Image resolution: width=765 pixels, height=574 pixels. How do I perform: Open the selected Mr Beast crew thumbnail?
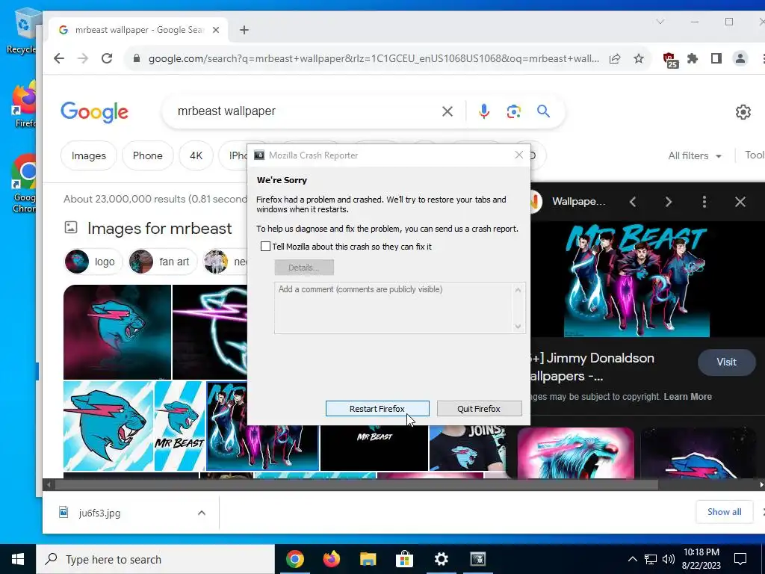point(262,447)
